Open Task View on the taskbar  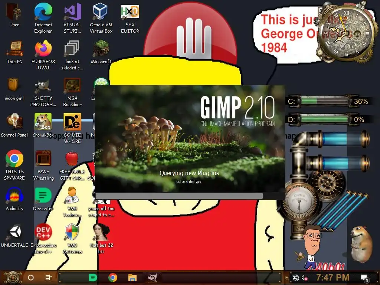tap(49, 278)
